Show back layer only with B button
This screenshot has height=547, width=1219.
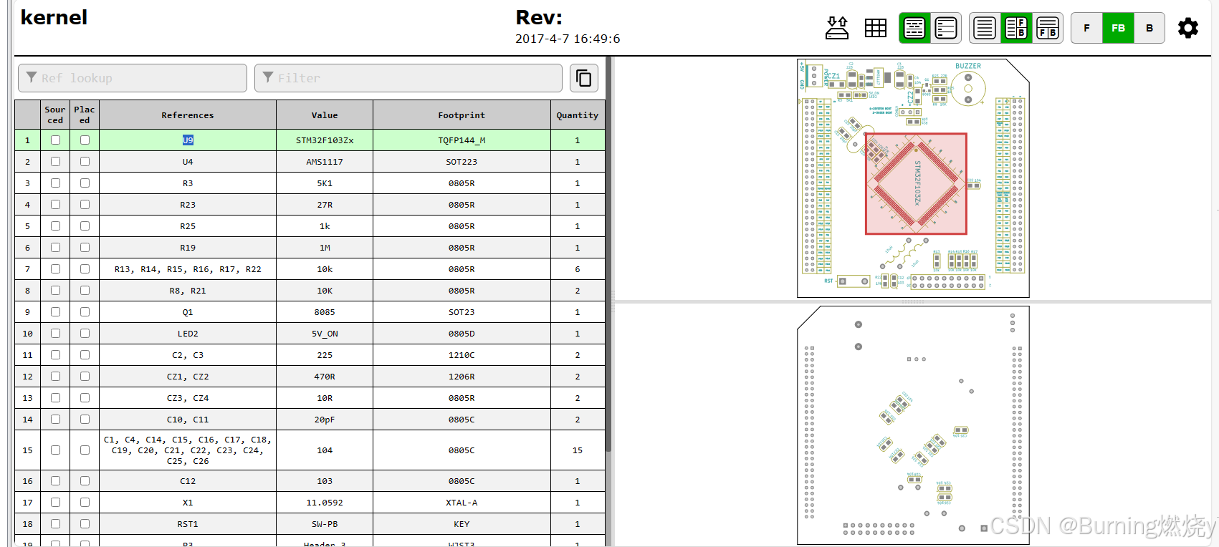coord(1149,28)
